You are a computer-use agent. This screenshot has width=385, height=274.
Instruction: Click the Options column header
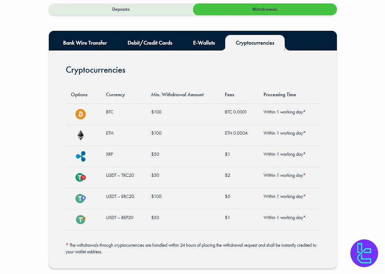pyautogui.click(x=79, y=94)
